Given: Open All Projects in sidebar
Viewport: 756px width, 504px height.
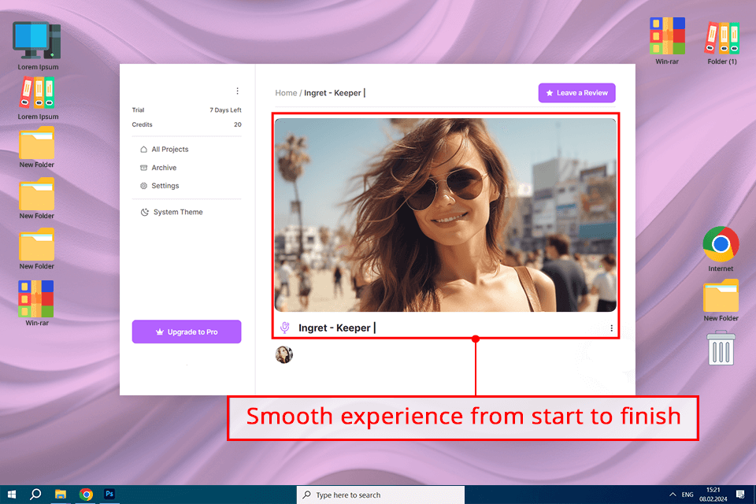Looking at the screenshot, I should (170, 150).
